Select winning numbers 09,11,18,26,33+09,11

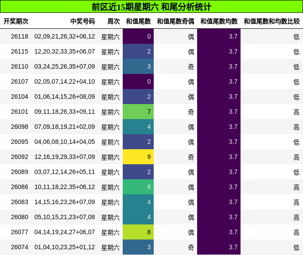(65, 112)
